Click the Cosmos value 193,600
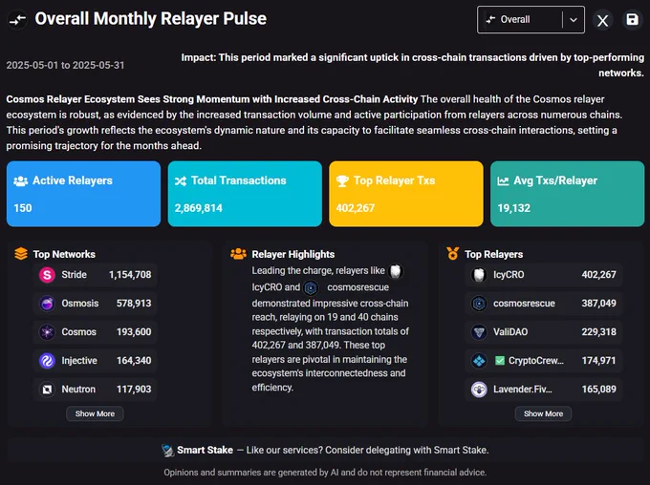Image resolution: width=650 pixels, height=485 pixels. pos(134,331)
